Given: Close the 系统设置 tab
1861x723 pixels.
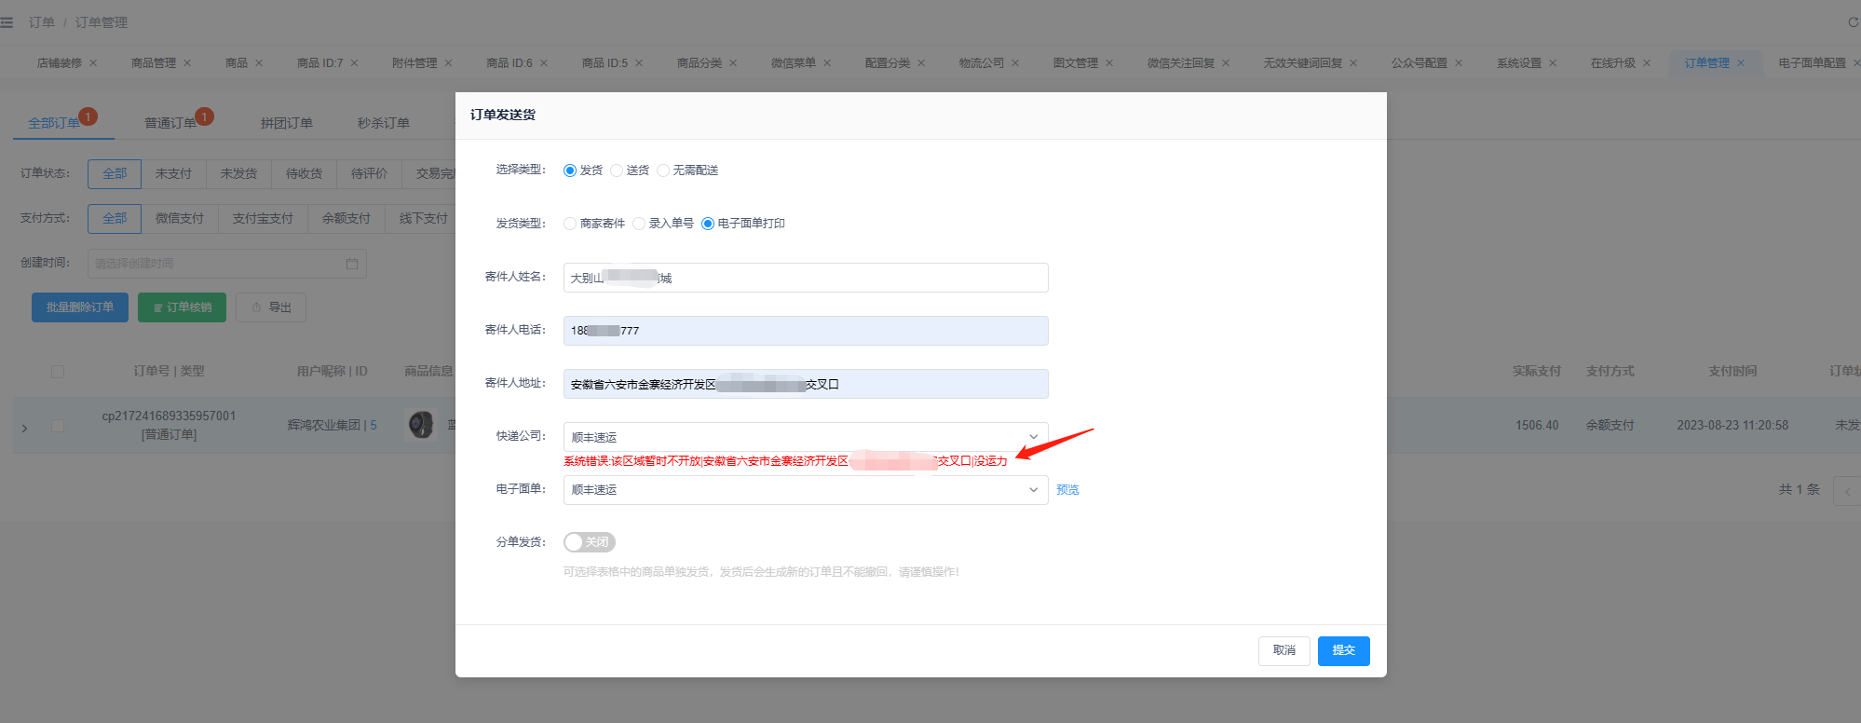Looking at the screenshot, I should (1553, 63).
